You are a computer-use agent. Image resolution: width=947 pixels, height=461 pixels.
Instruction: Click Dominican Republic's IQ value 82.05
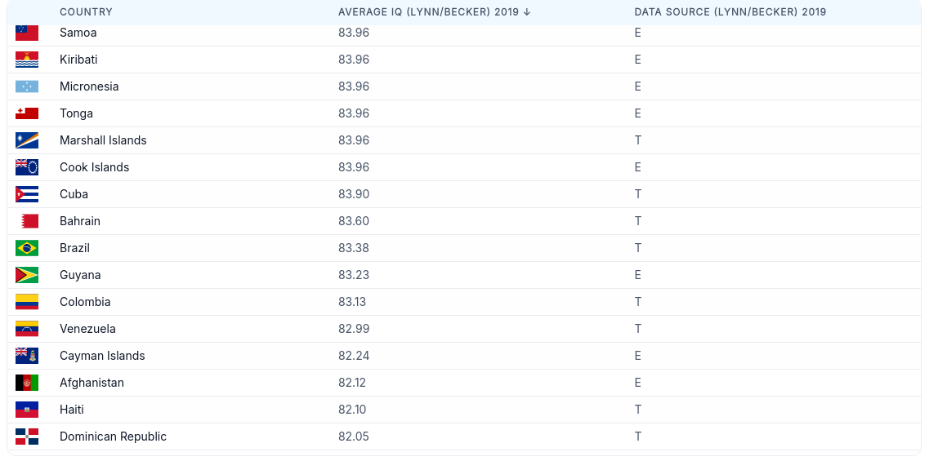point(354,437)
